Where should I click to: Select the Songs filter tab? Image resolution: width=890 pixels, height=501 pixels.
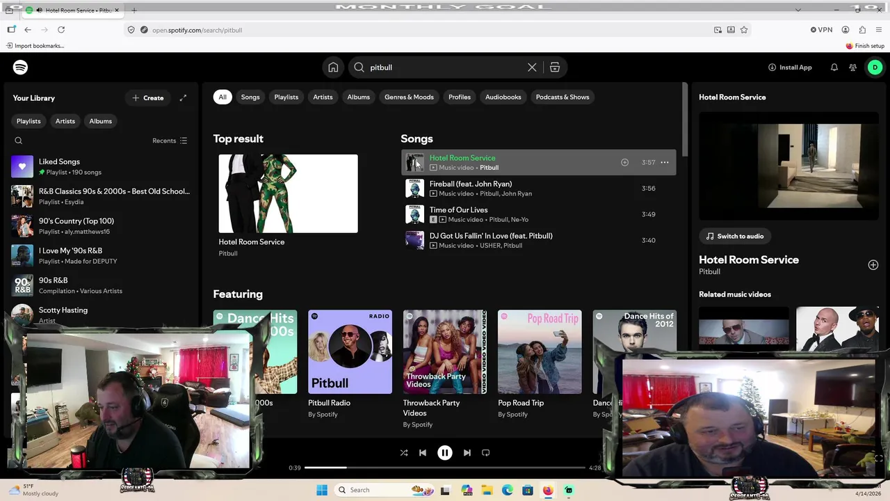[250, 97]
